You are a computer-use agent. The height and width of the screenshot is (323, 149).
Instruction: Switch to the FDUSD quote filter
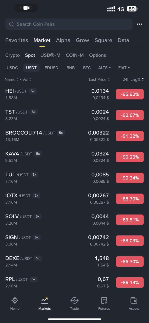(51, 68)
